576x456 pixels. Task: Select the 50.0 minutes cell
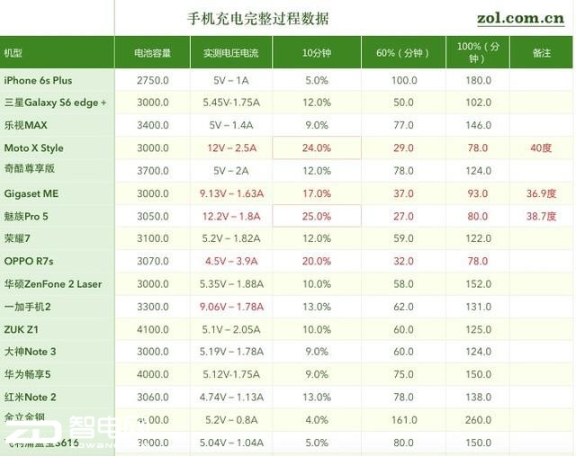tap(403, 103)
